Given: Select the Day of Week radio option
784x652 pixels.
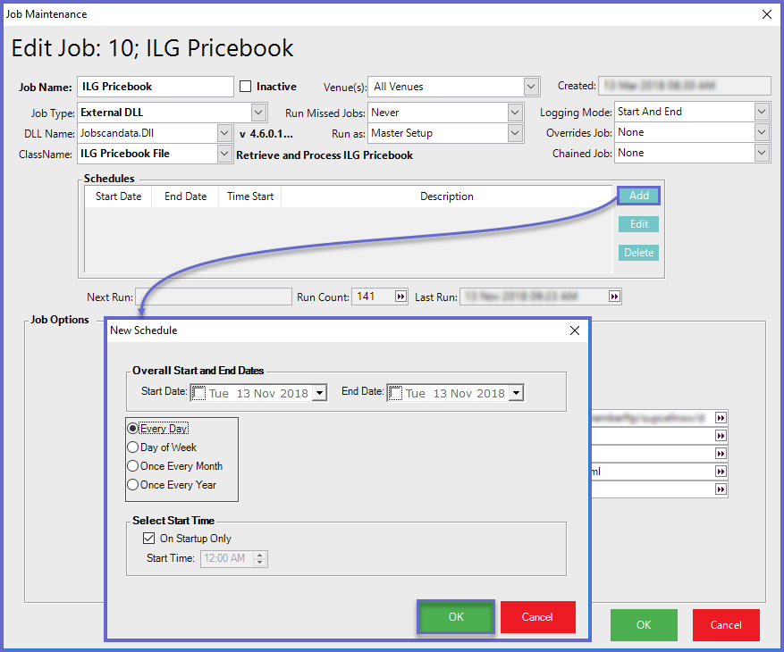Looking at the screenshot, I should [133, 447].
